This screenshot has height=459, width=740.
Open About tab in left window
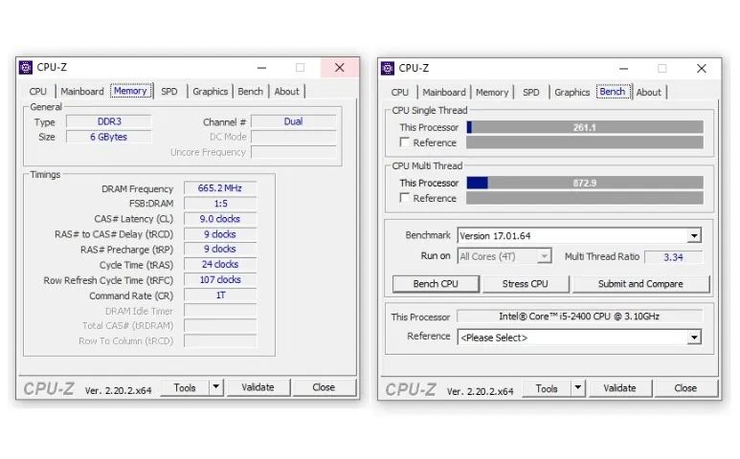286,92
